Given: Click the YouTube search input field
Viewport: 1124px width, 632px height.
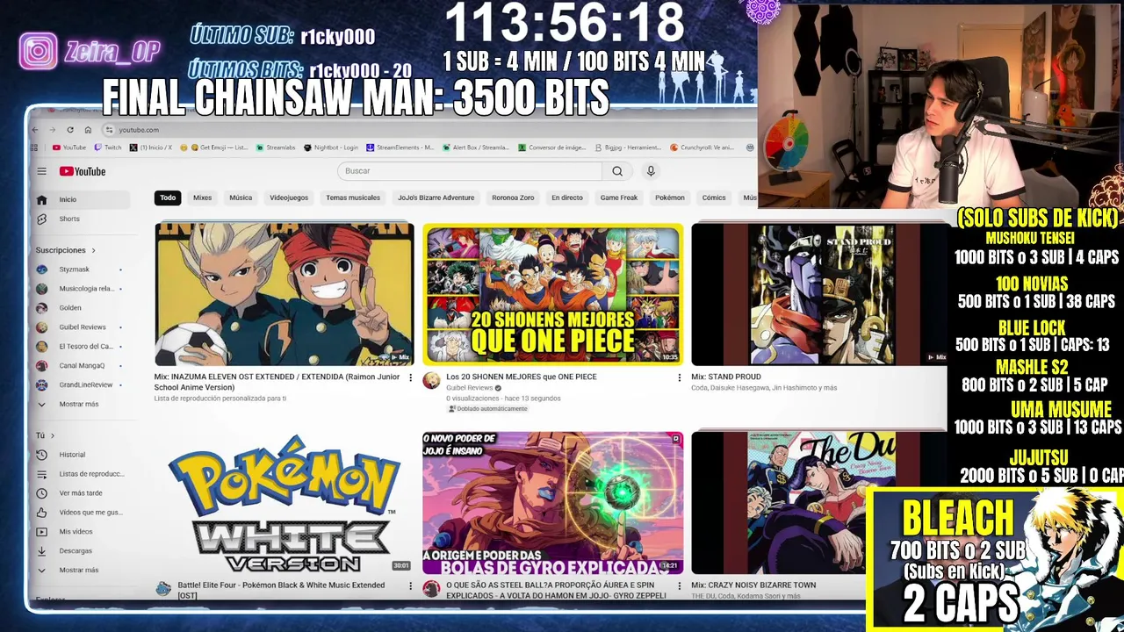Looking at the screenshot, I should (x=470, y=171).
